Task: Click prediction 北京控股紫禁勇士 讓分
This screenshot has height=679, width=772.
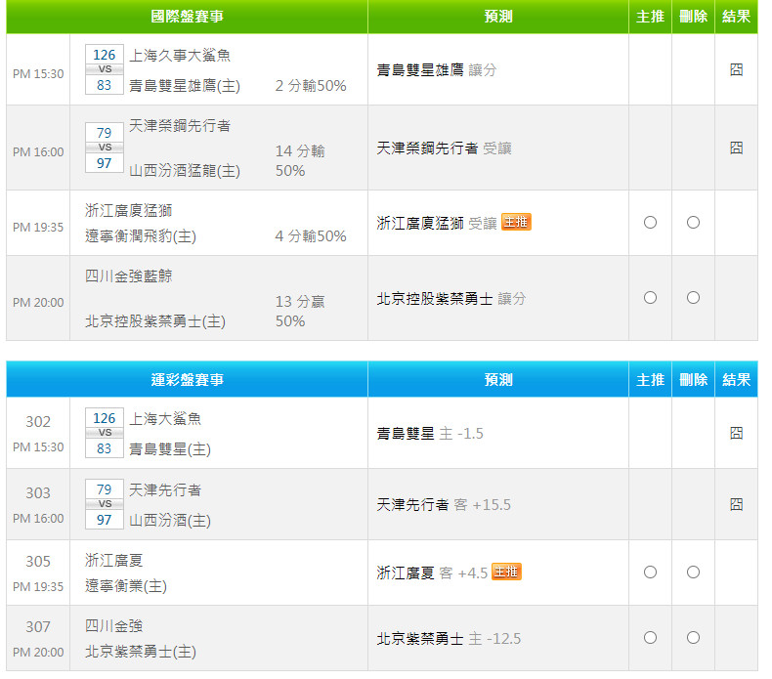Action: [x=451, y=298]
